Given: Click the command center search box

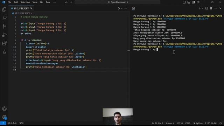Looking at the screenshot, I should pyautogui.click(x=118, y=2).
